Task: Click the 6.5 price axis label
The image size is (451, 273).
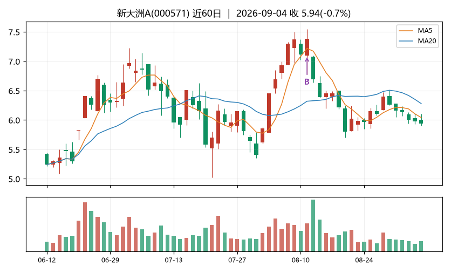Action: (x=14, y=91)
